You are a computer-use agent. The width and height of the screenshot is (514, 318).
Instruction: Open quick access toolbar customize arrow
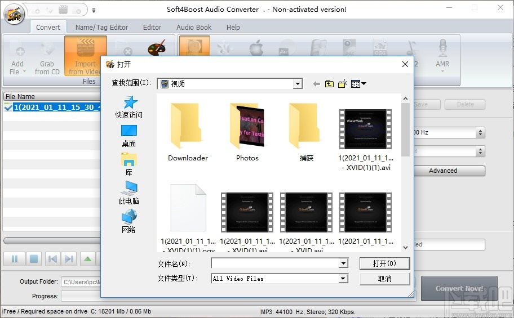point(94,11)
